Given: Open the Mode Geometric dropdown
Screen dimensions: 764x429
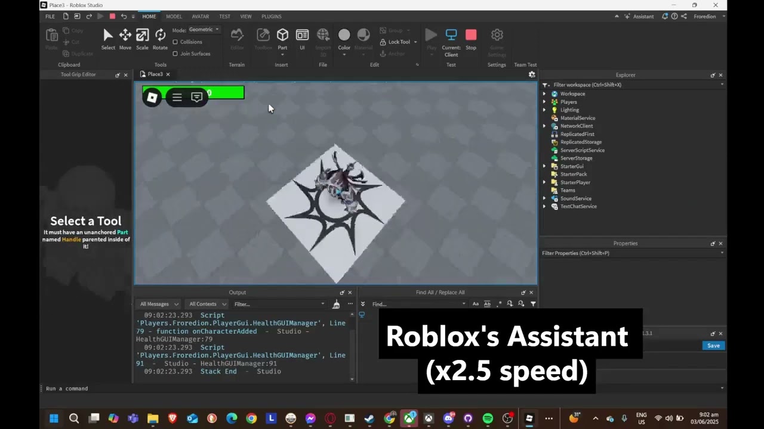Looking at the screenshot, I should tap(204, 30).
